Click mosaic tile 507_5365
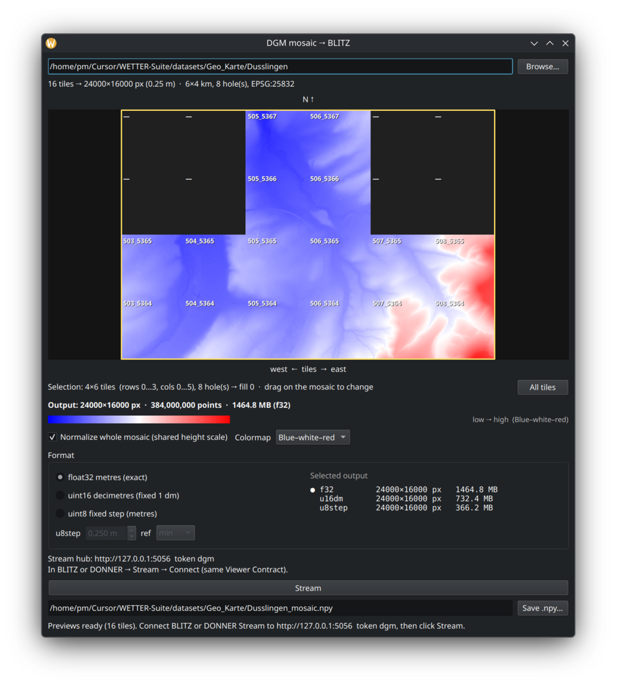Screen dimensions: 617x687 coord(401,266)
